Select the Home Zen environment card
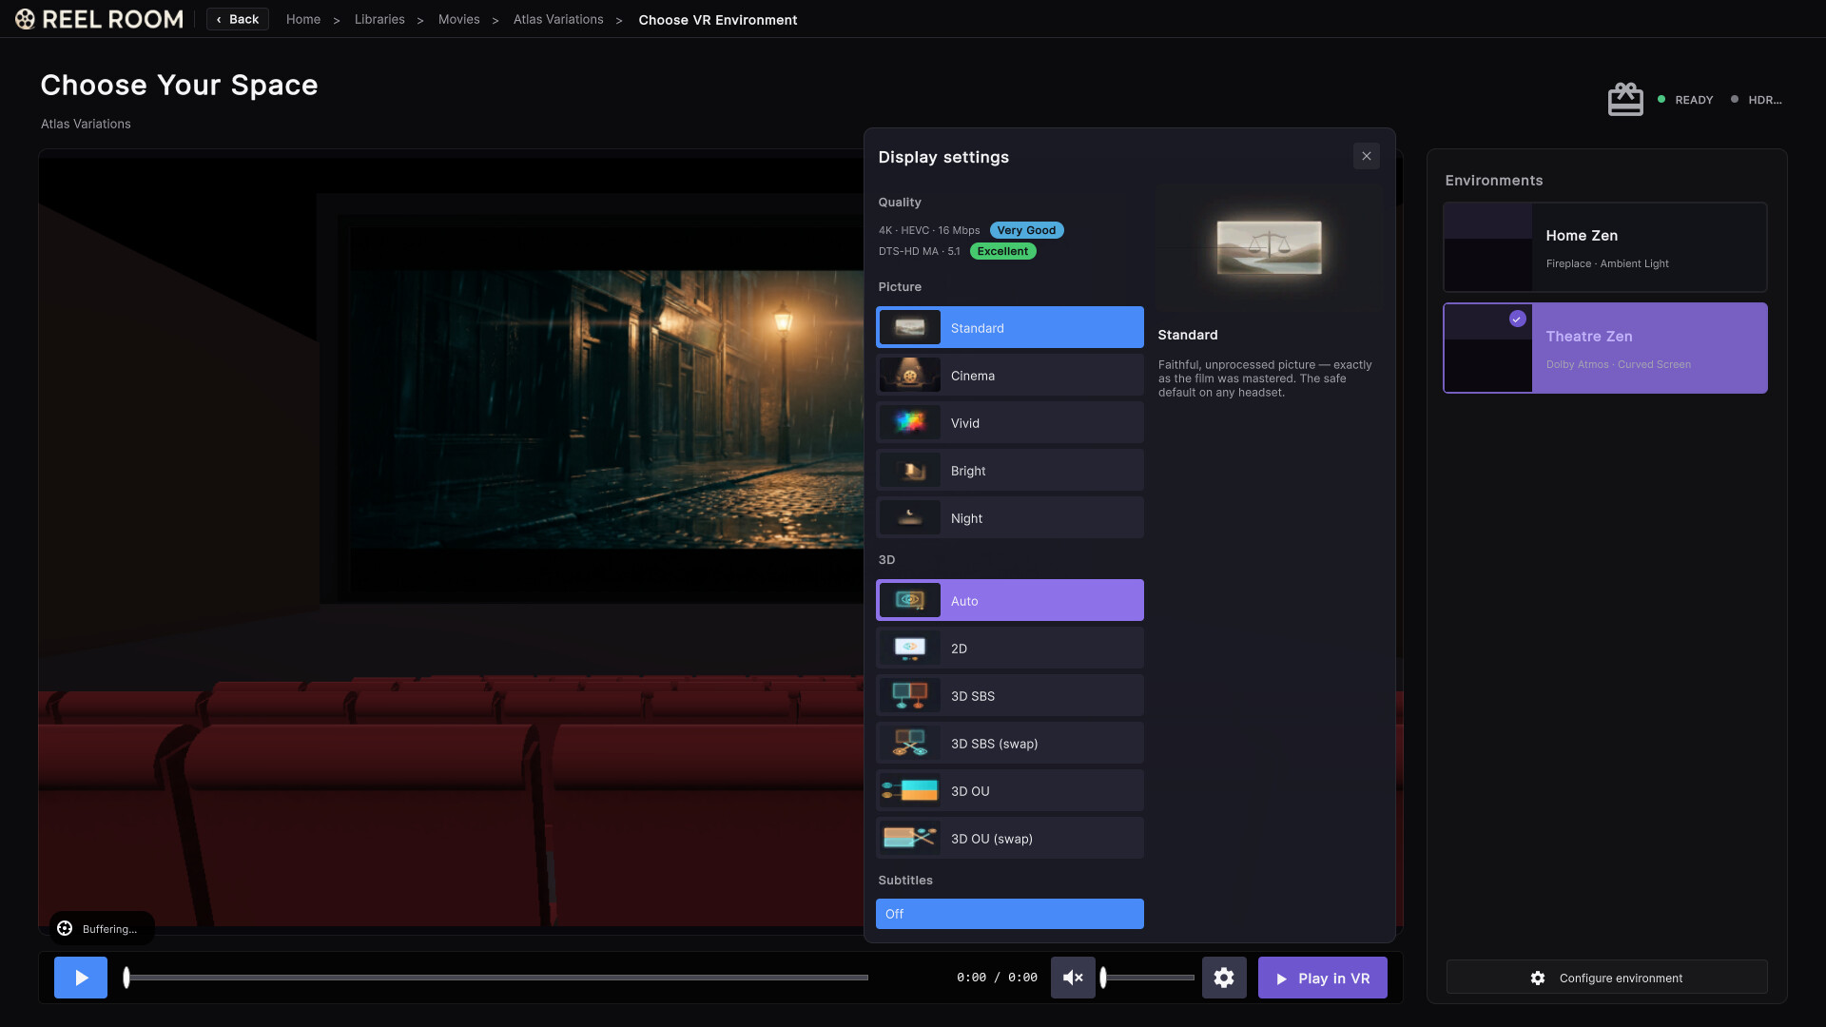The height and width of the screenshot is (1027, 1826). pos(1605,247)
